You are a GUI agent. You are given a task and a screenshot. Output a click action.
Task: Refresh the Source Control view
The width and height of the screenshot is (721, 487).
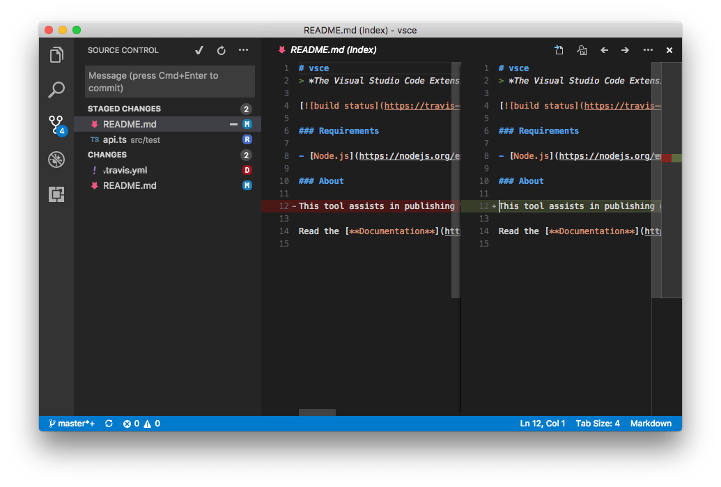click(222, 50)
